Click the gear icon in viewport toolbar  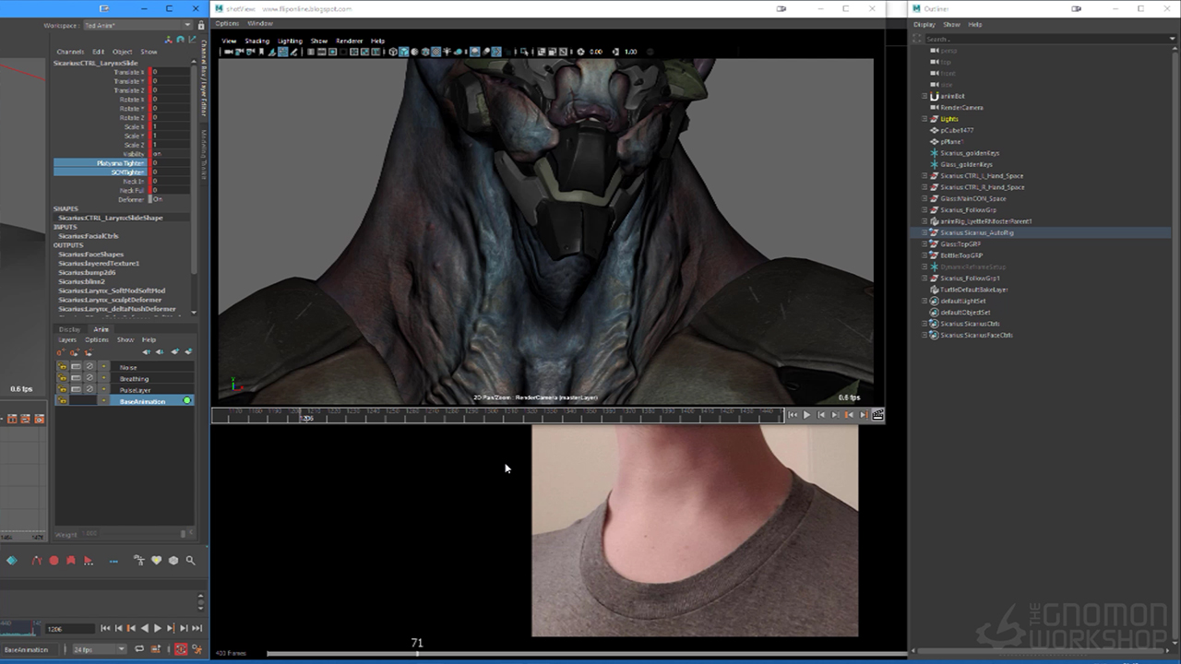tap(580, 52)
